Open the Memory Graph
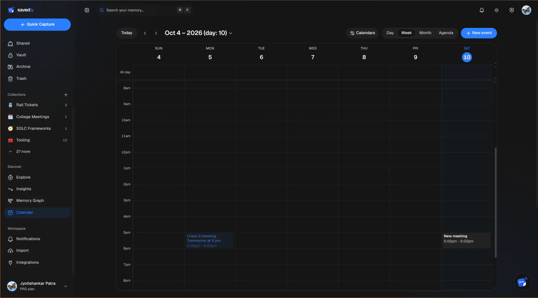The image size is (538, 298). tap(37, 201)
